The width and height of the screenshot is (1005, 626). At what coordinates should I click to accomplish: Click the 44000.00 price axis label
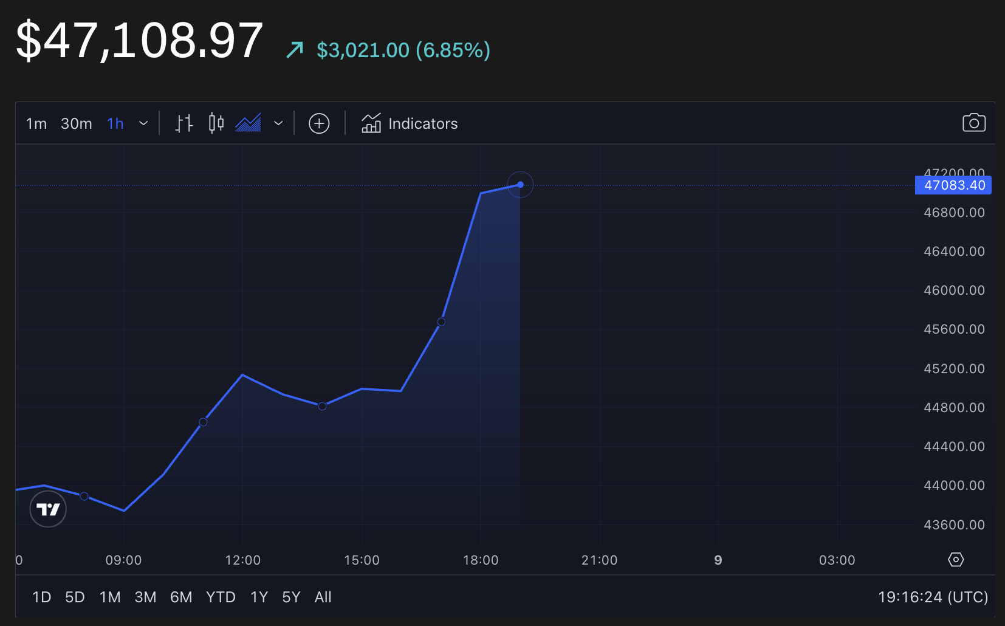(954, 485)
